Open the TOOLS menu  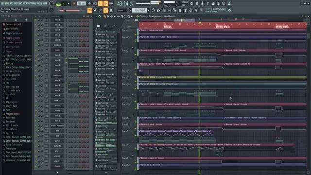click(x=39, y=3)
